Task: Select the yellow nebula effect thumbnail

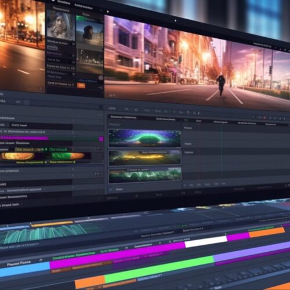Action: click(x=144, y=158)
